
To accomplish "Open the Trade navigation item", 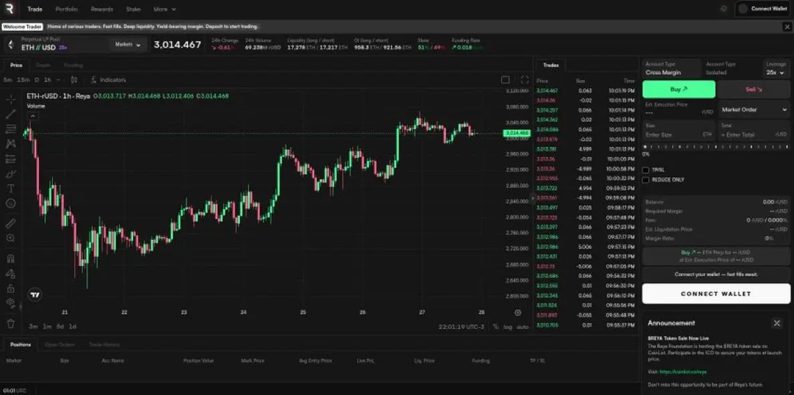I will click(x=35, y=9).
